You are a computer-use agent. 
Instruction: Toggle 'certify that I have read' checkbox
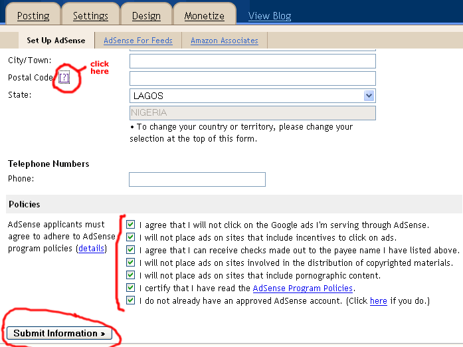[x=130, y=288]
